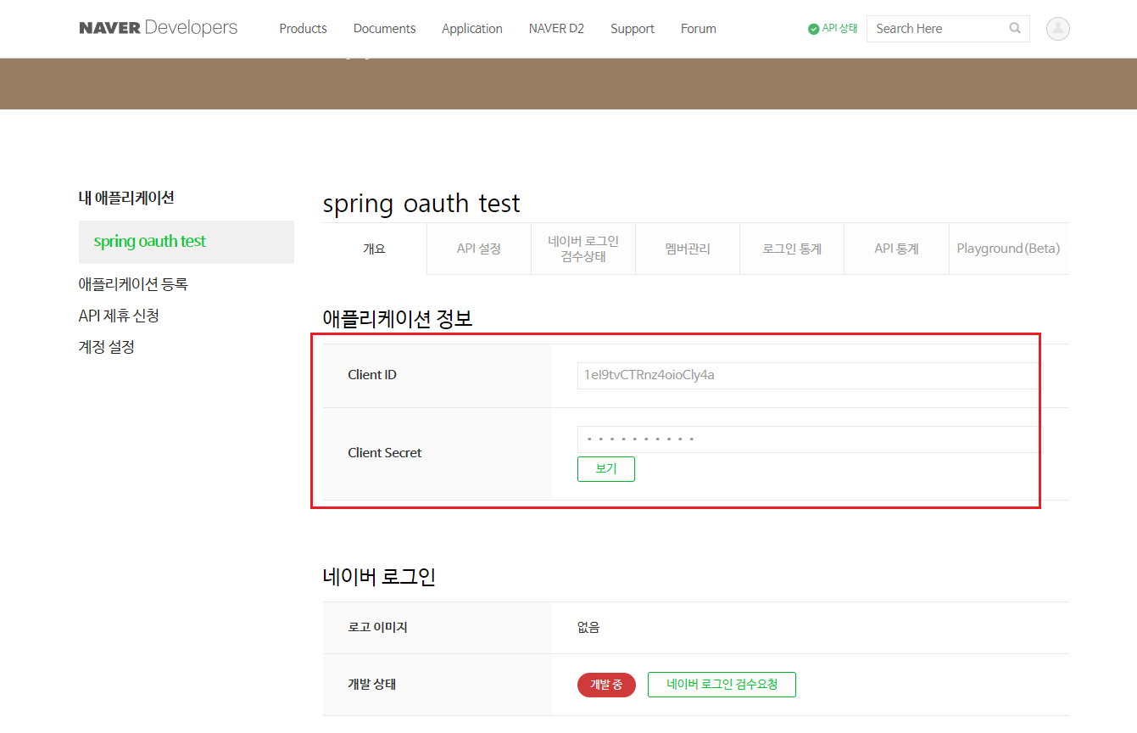Click the 애플리케이션 정보 heading
Screen dimensions: 1137x733
[x=398, y=319]
